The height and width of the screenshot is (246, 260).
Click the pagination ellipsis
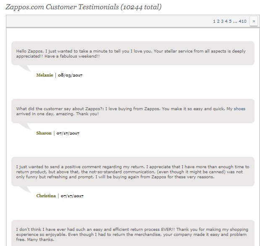point(235,21)
